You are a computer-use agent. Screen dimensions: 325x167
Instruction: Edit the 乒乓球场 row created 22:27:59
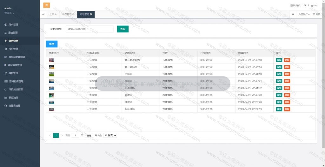[x=279, y=109]
